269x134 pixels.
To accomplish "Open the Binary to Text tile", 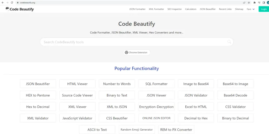I will (x=117, y=95).
